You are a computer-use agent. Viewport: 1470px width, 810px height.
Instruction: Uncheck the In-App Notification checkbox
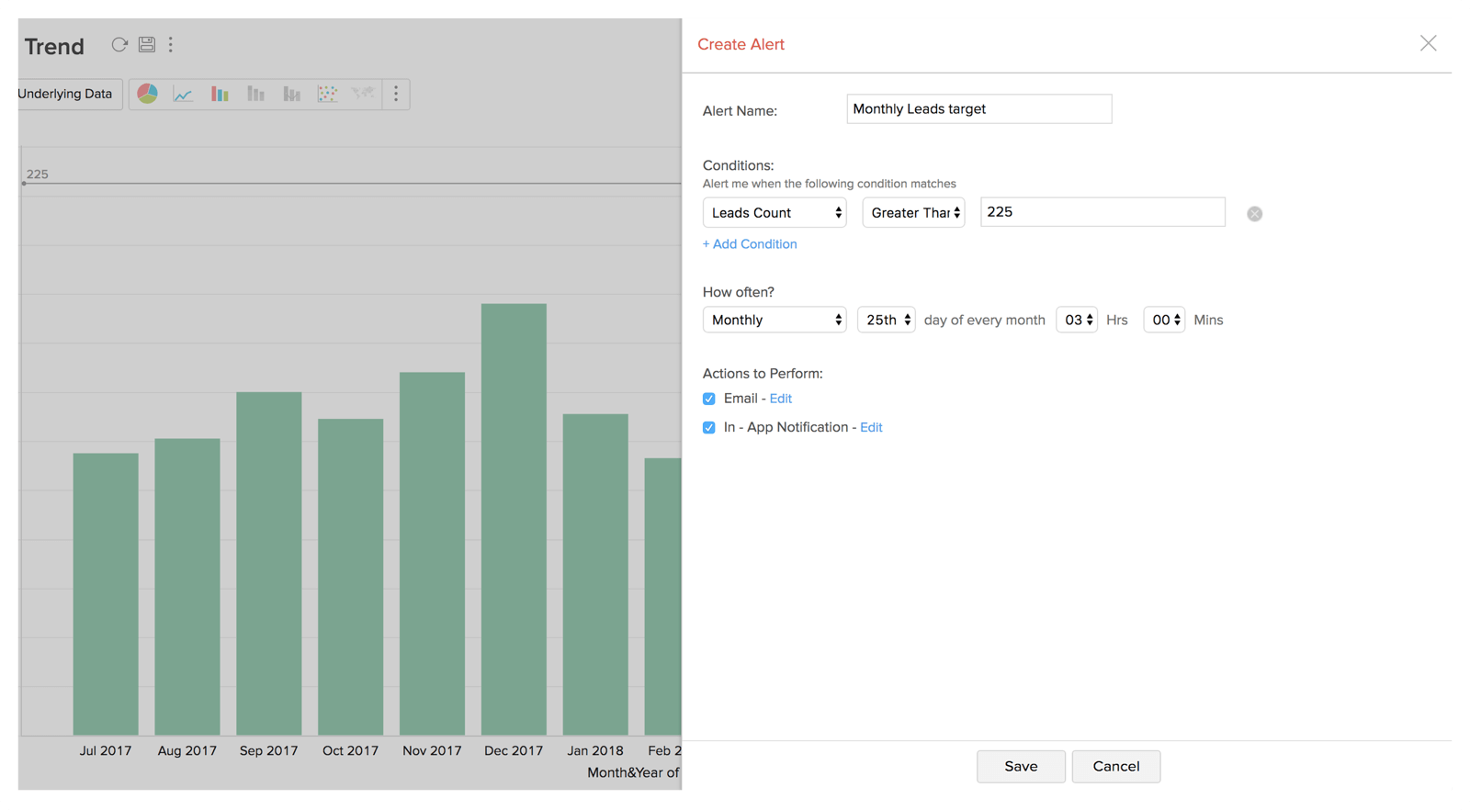(x=709, y=428)
